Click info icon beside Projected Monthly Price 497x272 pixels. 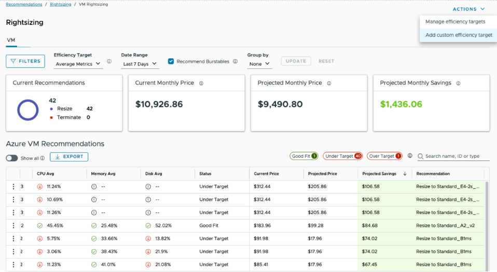329,83
